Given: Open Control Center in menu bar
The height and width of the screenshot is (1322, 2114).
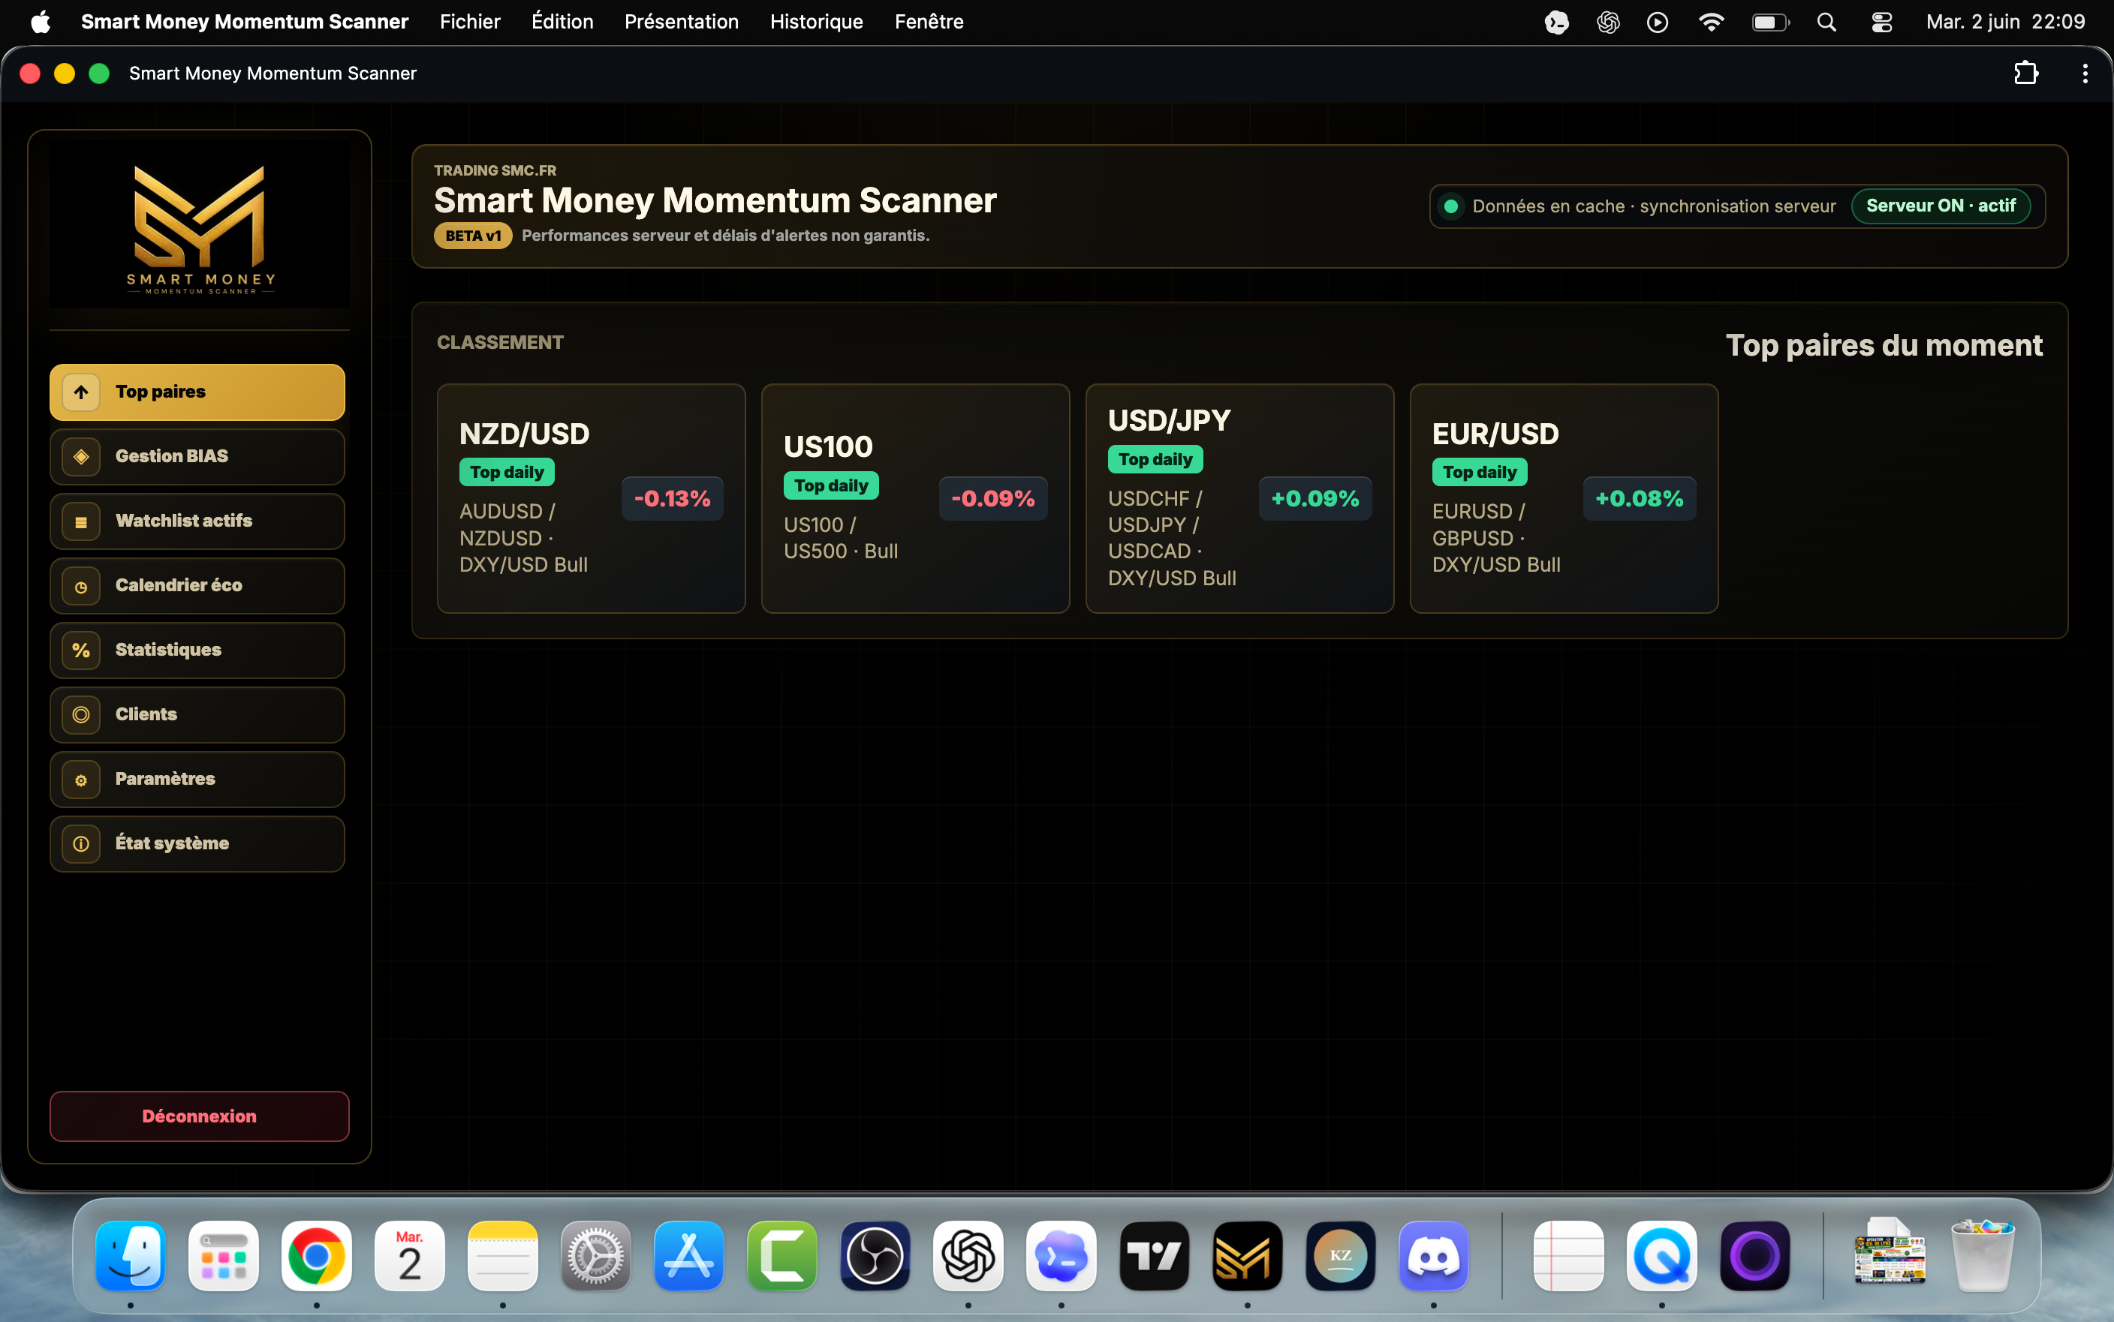Looking at the screenshot, I should click(x=1881, y=22).
